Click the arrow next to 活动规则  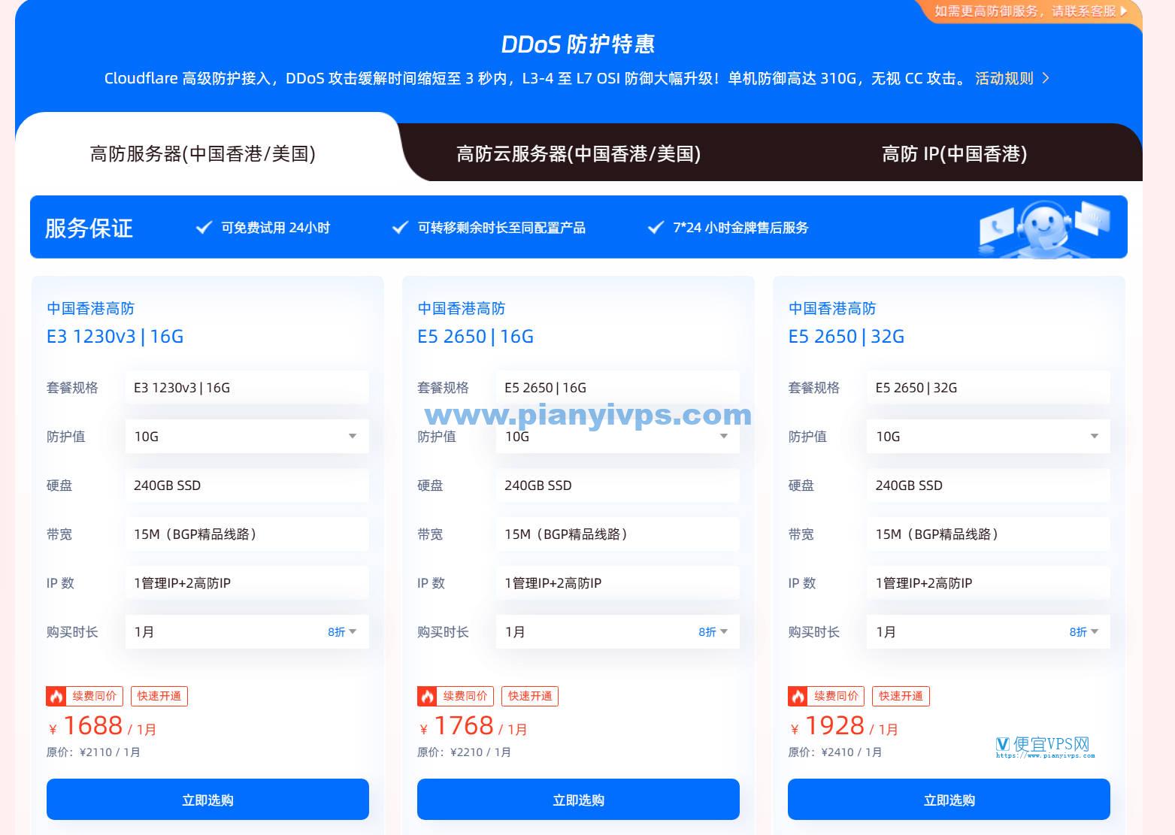[1046, 78]
